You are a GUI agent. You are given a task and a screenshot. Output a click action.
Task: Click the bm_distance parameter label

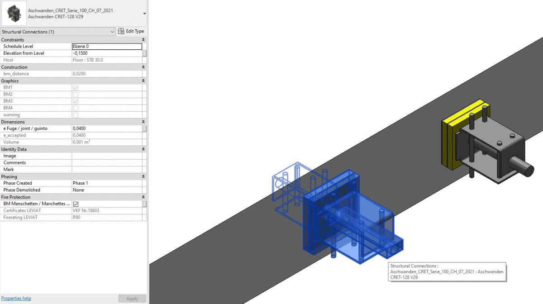[16, 73]
